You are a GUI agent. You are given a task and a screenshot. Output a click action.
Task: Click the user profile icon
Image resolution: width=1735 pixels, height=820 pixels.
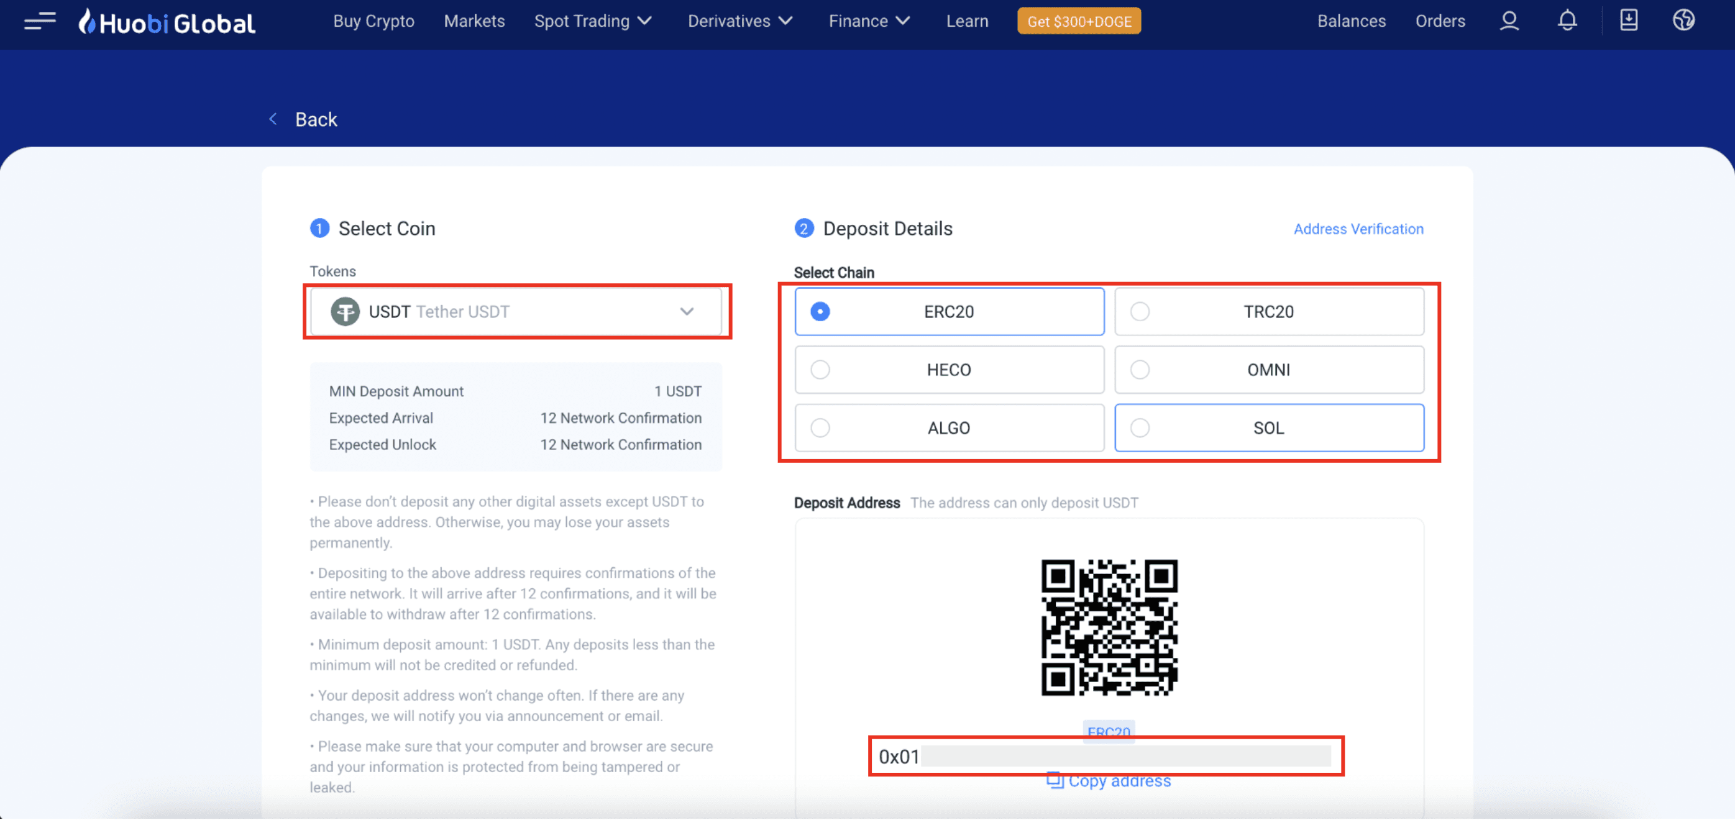(x=1508, y=21)
